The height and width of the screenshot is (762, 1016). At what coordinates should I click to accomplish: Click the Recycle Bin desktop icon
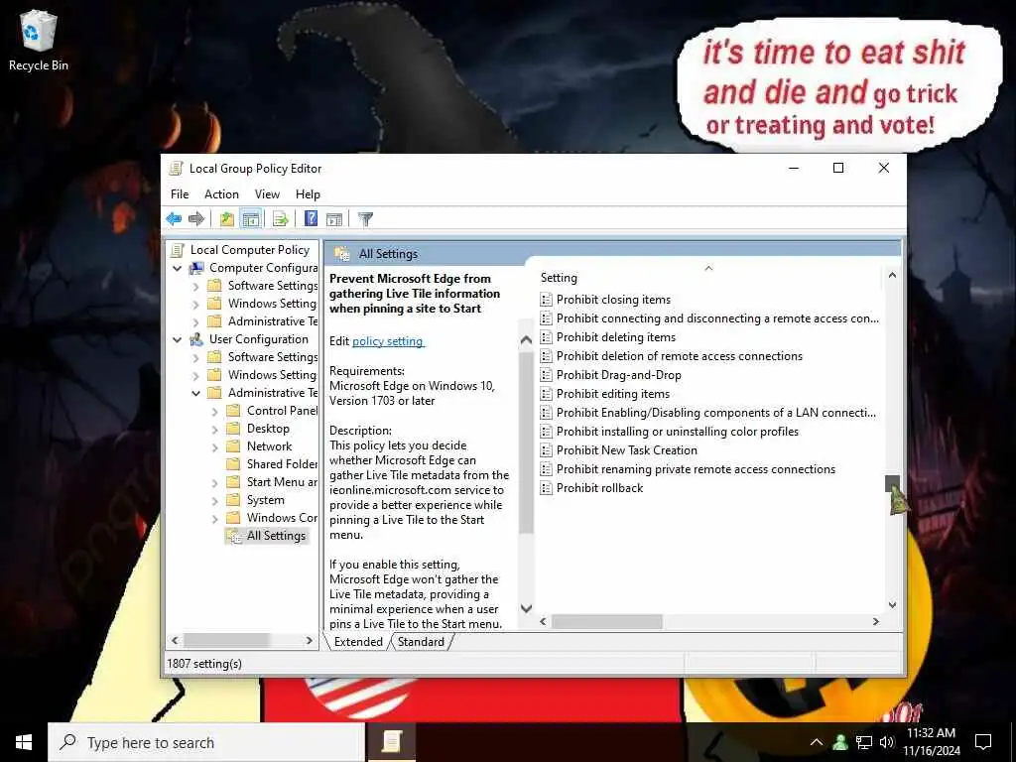coord(39,40)
